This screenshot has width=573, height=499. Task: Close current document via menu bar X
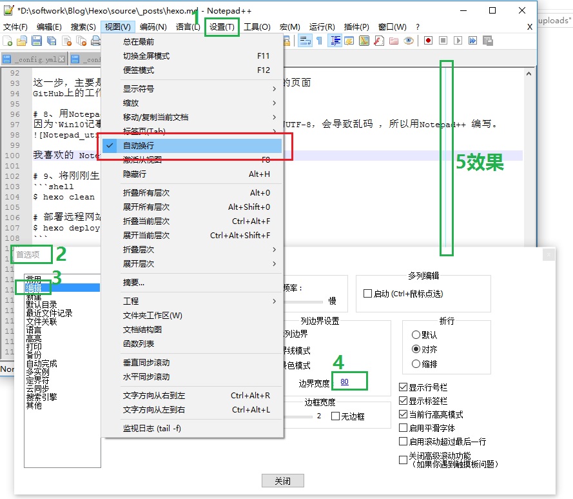pyautogui.click(x=530, y=26)
